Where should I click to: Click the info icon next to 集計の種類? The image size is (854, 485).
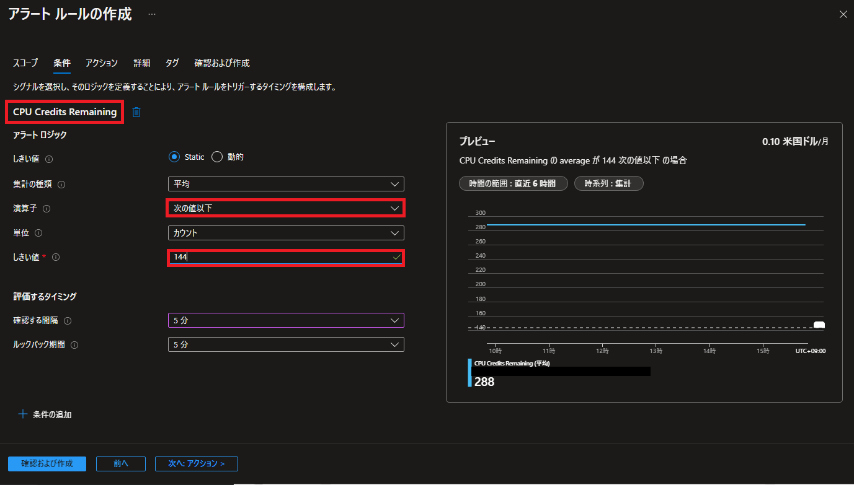pos(61,184)
